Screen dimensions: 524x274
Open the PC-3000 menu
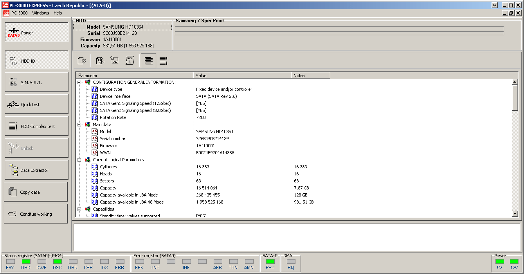(20, 13)
